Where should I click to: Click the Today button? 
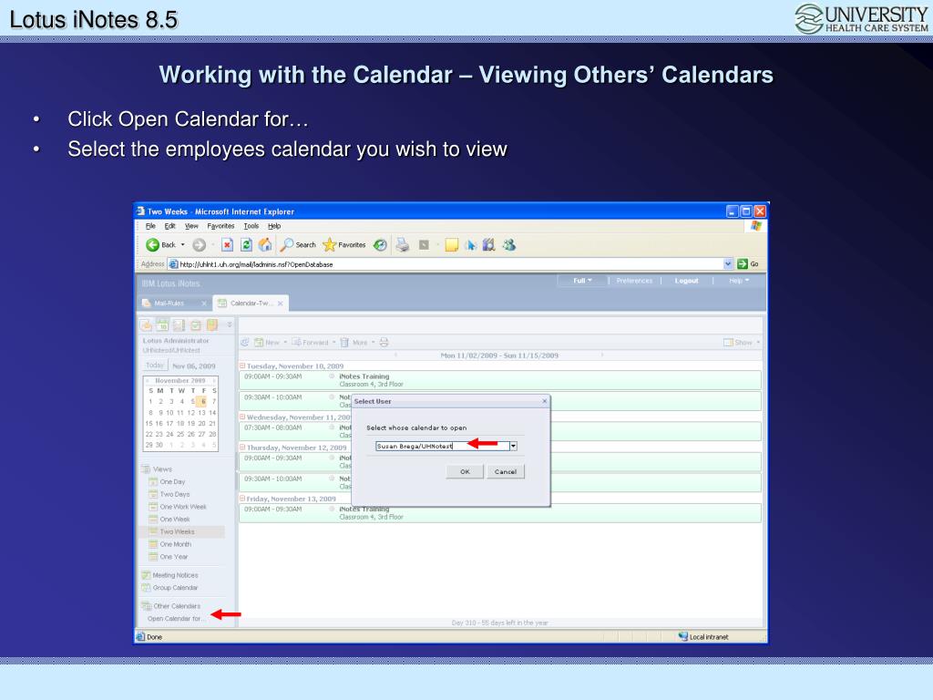(155, 365)
